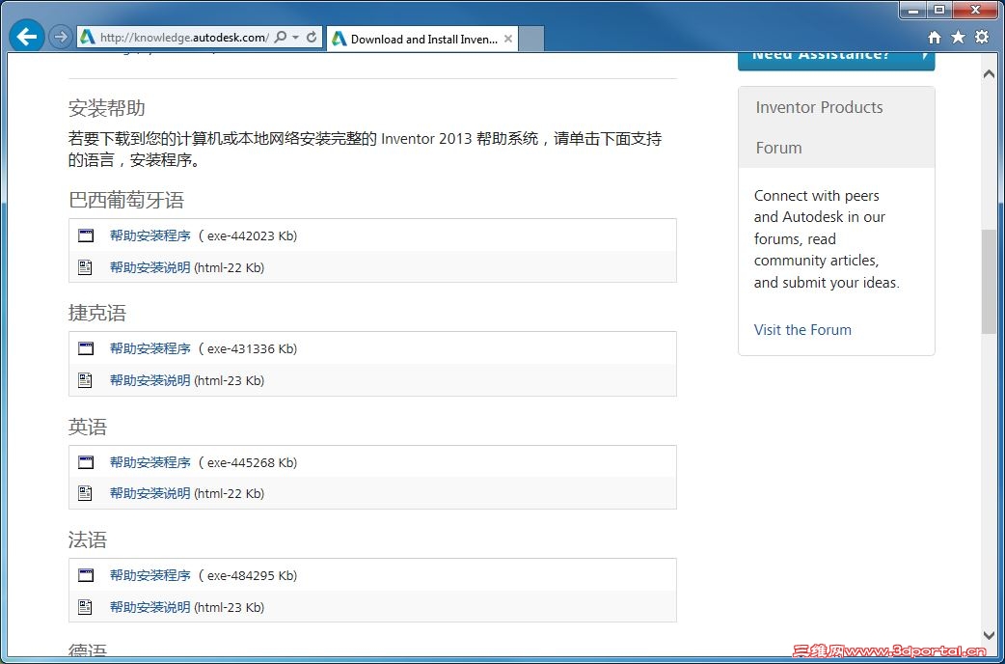Viewport: 1005px width, 664px height.
Task: Go back with the browser back arrow
Action: tap(26, 37)
